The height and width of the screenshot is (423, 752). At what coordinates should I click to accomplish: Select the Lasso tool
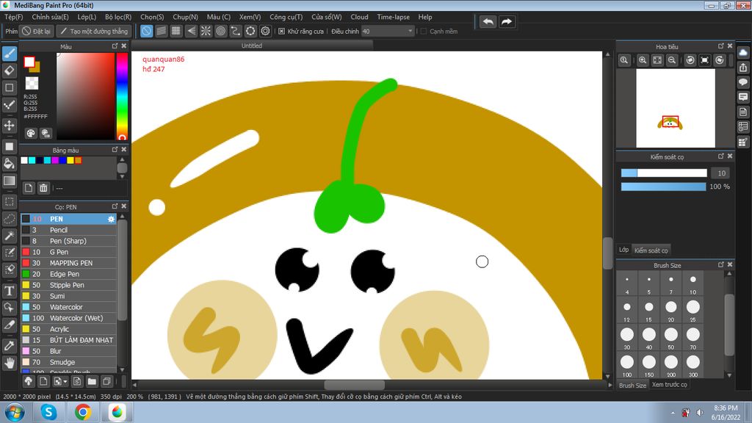(9, 219)
